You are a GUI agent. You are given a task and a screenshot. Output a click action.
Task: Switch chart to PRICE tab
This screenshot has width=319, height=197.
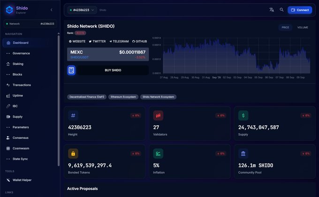[x=285, y=28]
